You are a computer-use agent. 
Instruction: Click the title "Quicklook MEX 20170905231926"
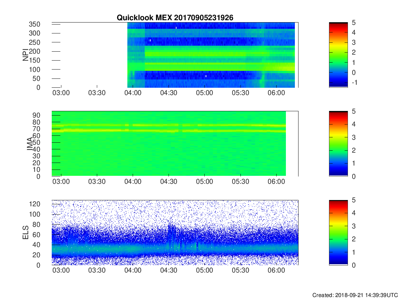(175, 18)
